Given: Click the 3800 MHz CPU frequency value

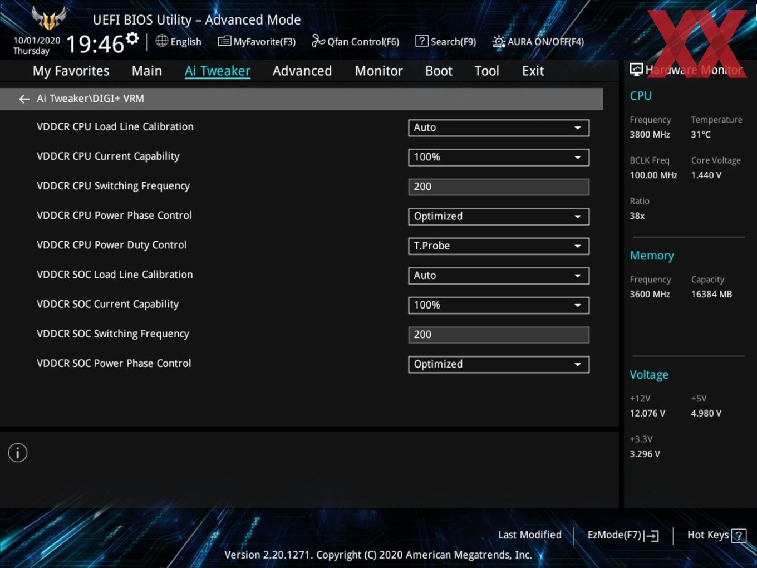Looking at the screenshot, I should click(x=650, y=134).
